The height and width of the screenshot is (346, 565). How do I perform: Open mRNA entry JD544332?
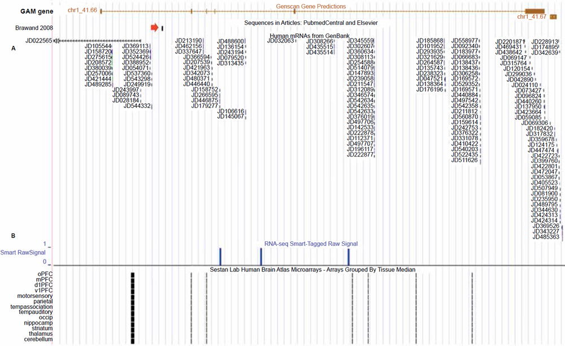(137, 106)
